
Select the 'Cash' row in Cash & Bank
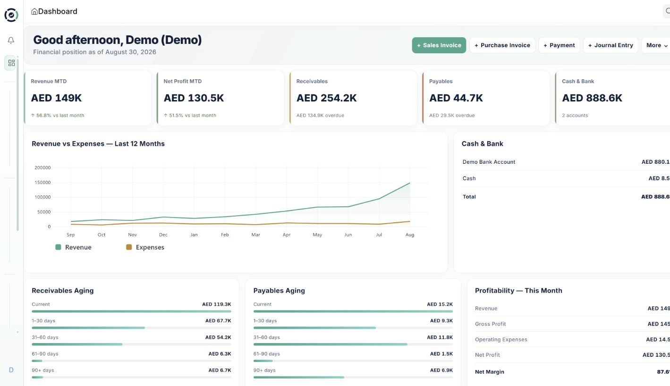566,178
